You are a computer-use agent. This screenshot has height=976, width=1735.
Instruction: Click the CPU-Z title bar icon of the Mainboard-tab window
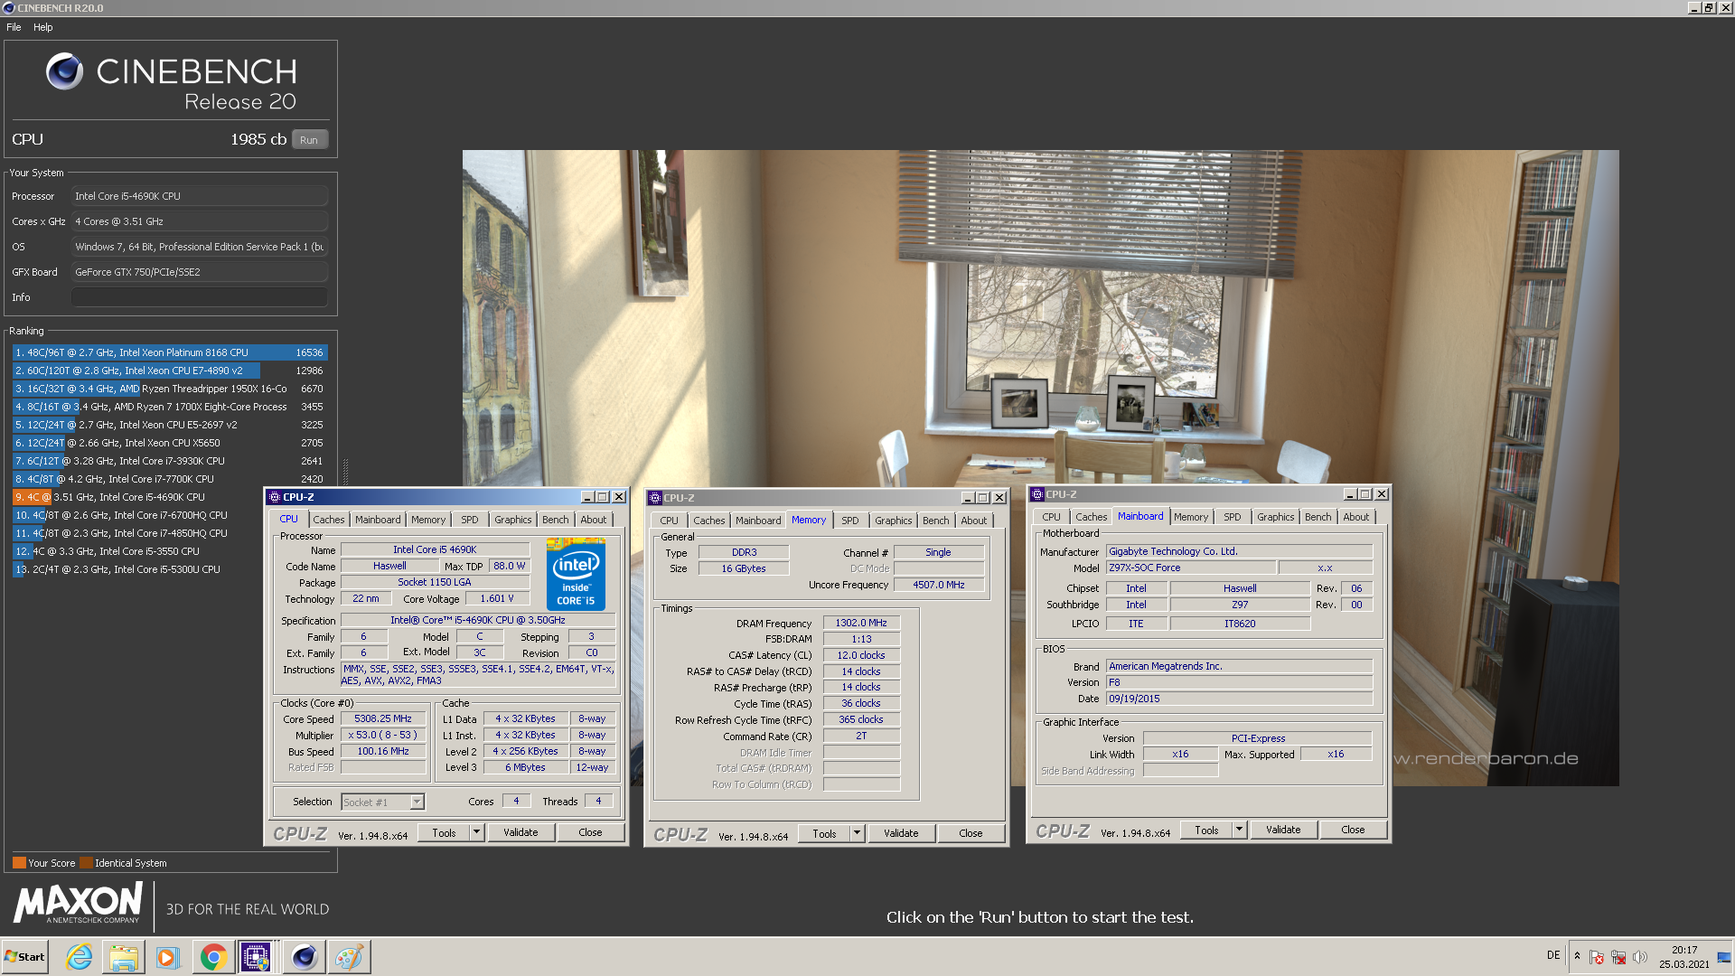(1038, 494)
